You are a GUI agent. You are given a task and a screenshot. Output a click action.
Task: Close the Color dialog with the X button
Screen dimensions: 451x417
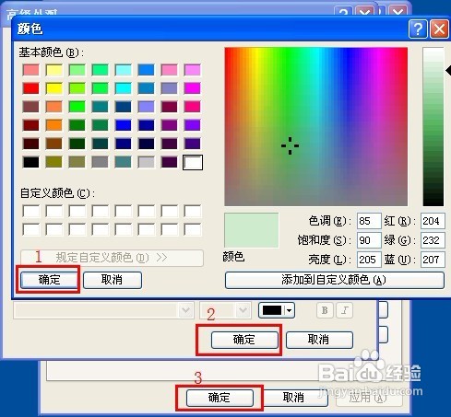click(x=439, y=29)
